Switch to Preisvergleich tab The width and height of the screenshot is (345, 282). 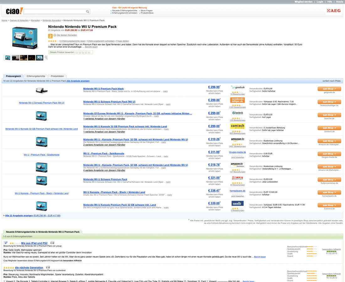(13, 76)
